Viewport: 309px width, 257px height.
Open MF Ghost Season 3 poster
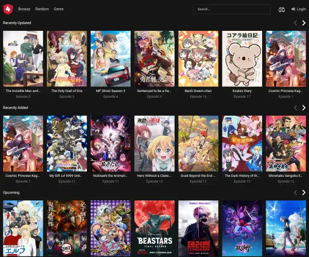[111, 59]
